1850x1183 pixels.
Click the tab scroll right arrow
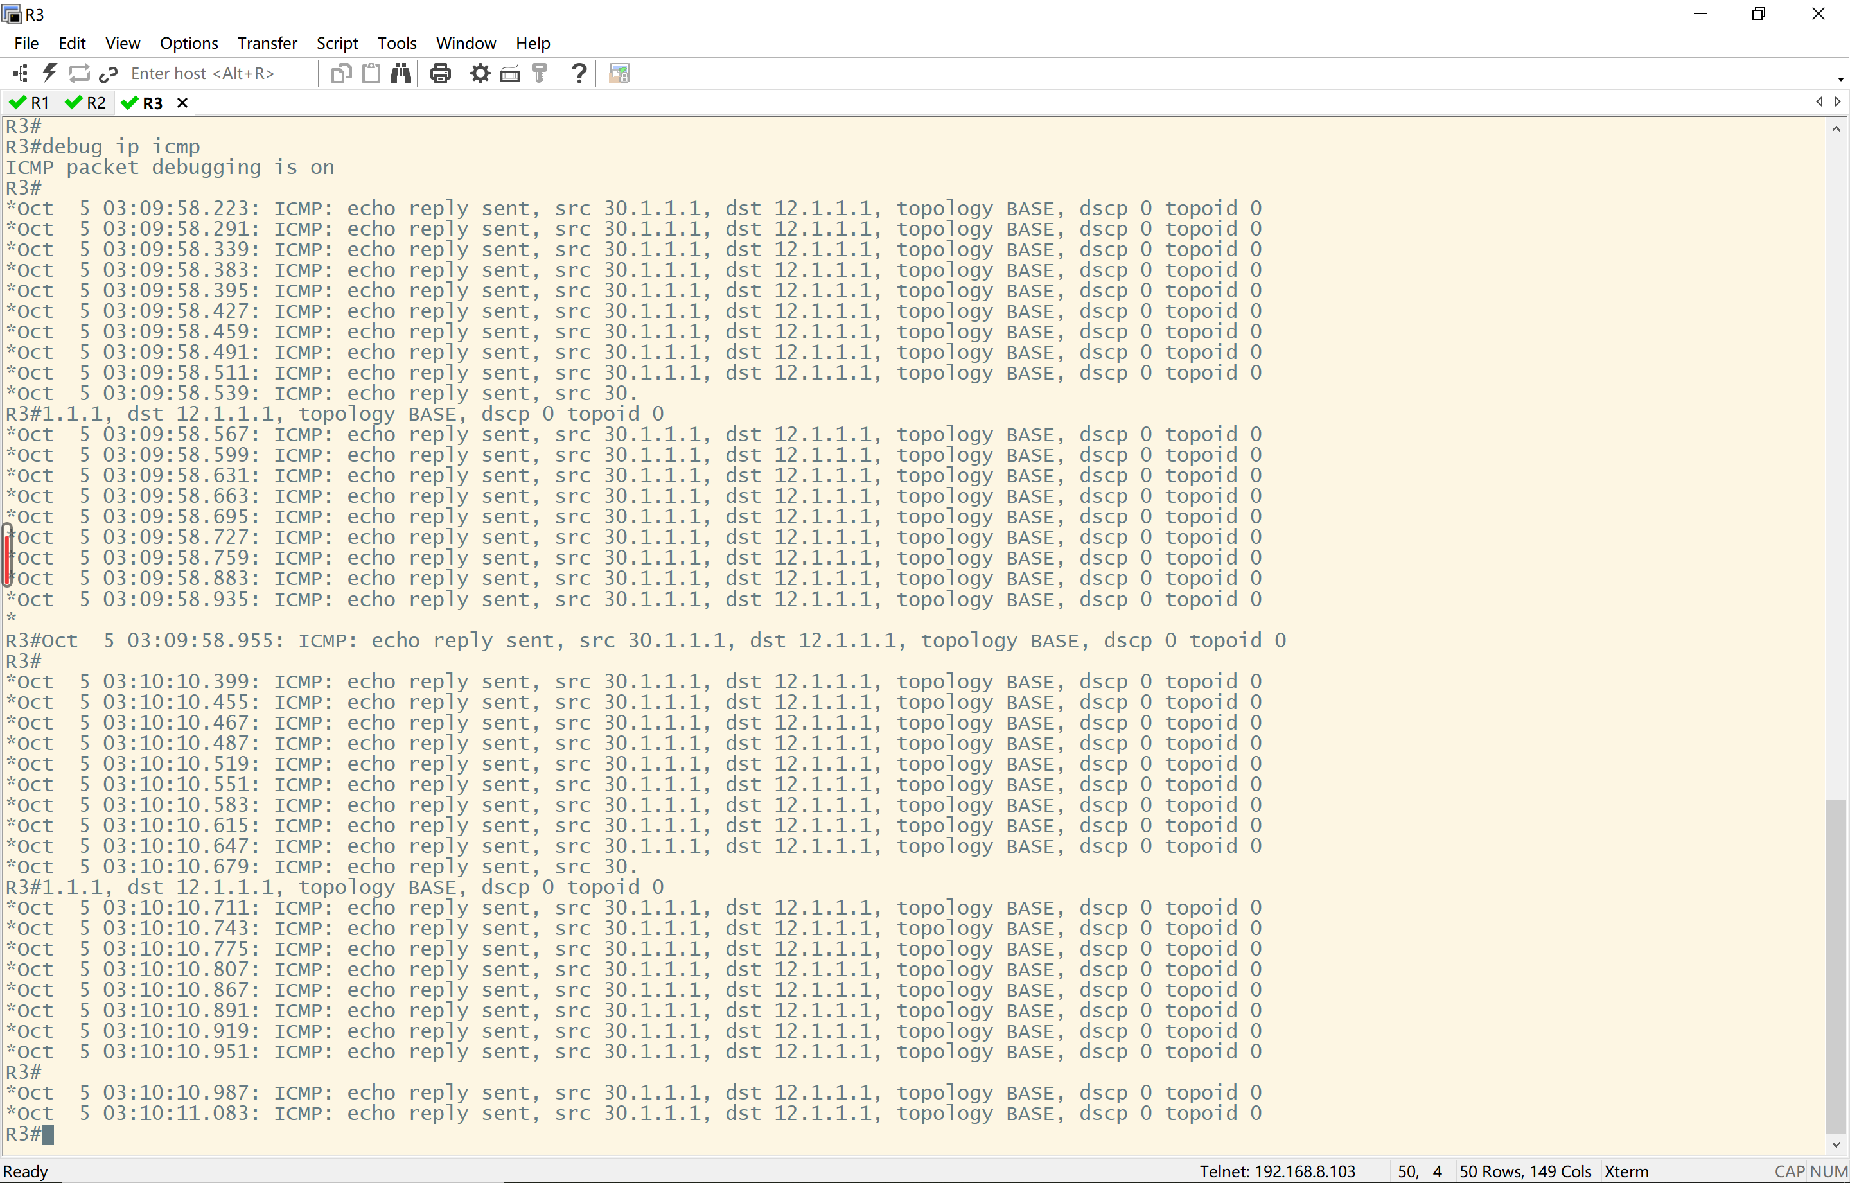click(x=1837, y=101)
